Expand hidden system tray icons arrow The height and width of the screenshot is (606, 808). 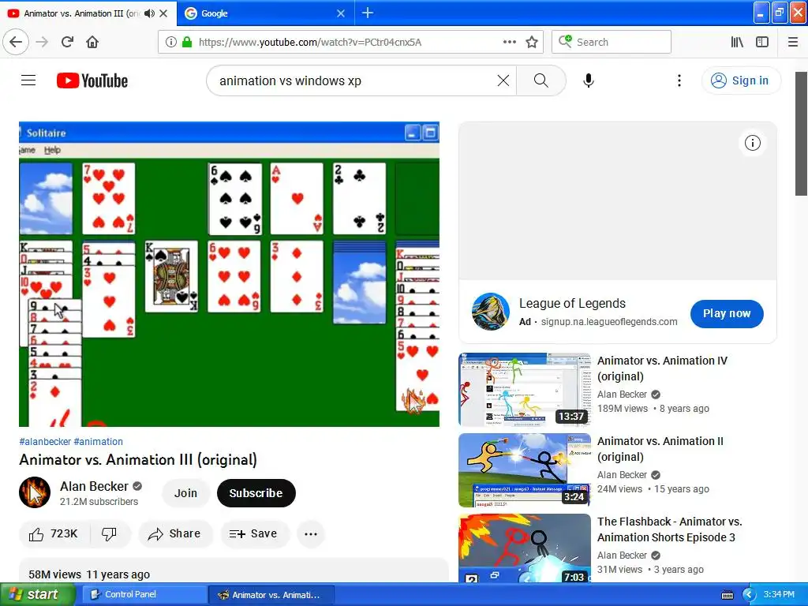(x=748, y=595)
